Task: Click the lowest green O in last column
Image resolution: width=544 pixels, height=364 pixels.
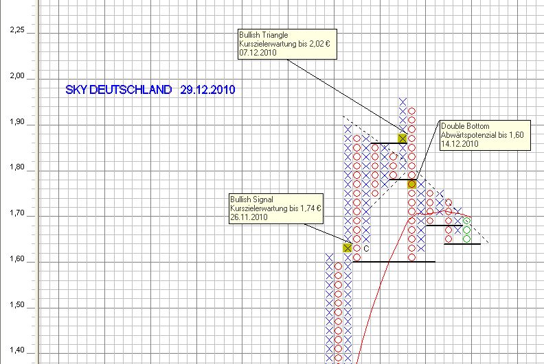Action: click(x=466, y=239)
